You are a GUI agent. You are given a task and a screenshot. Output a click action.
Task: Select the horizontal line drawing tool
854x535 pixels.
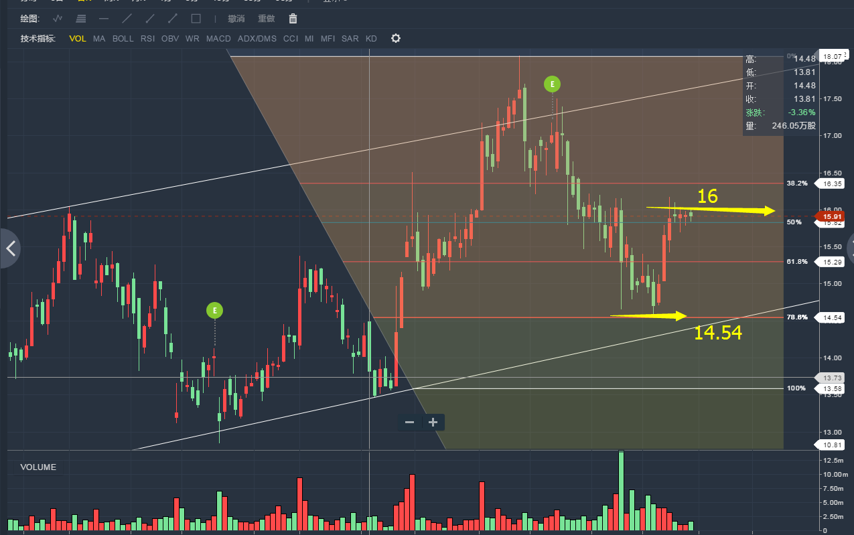pos(104,19)
